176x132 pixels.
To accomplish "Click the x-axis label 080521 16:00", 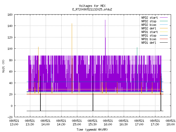I will (108, 122).
